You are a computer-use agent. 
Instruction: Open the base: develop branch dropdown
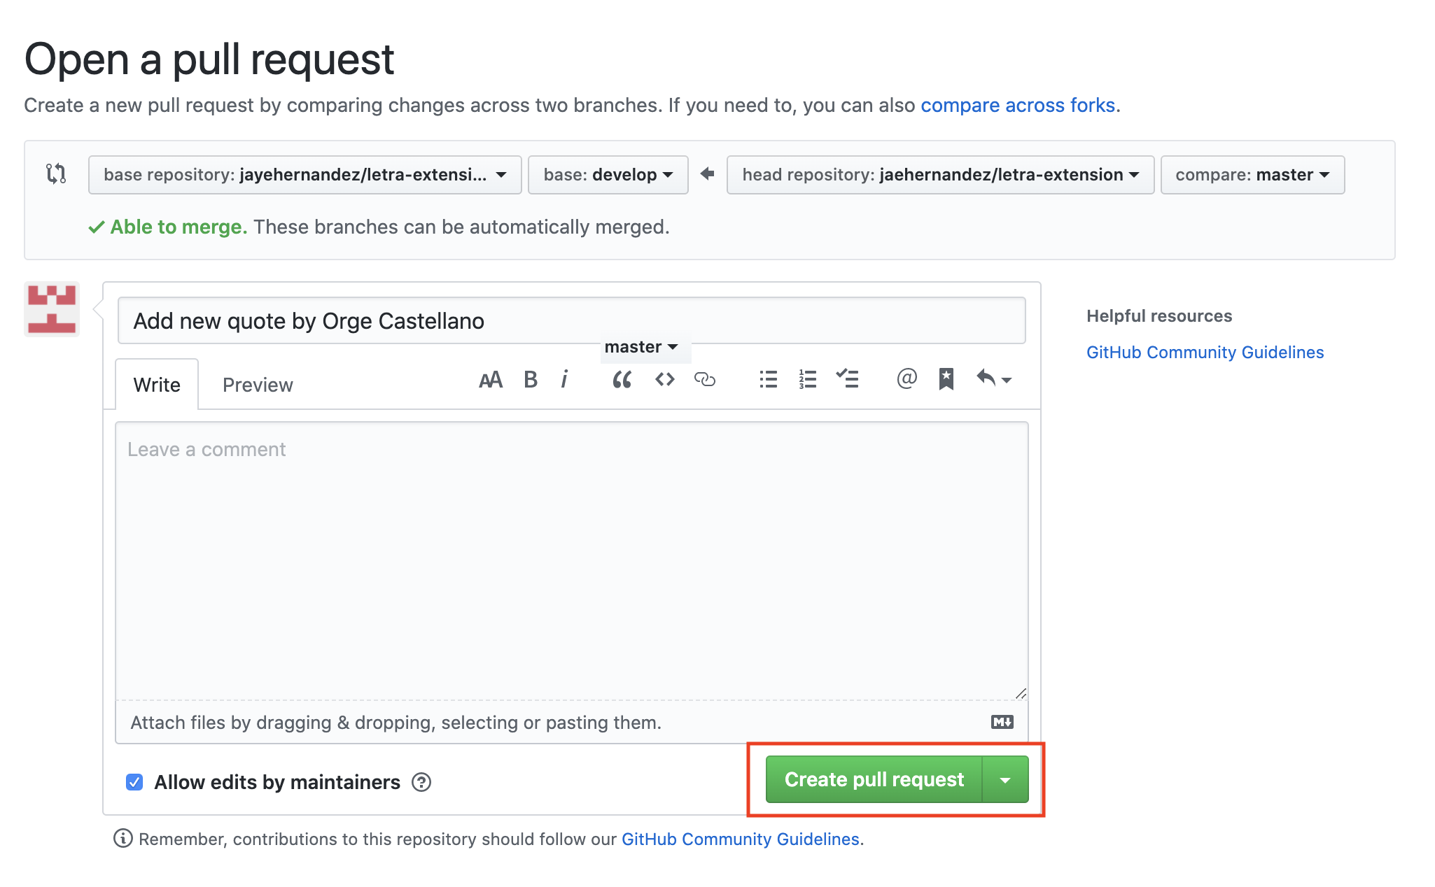tap(608, 175)
